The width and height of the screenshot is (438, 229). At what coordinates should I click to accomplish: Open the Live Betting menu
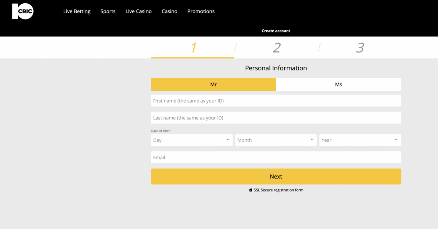(77, 11)
